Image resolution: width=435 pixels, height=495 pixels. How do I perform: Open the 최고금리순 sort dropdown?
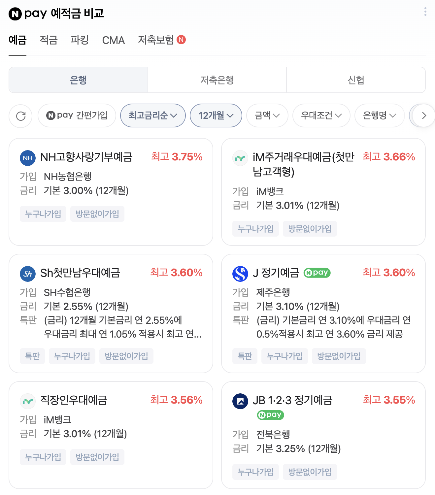click(x=153, y=115)
